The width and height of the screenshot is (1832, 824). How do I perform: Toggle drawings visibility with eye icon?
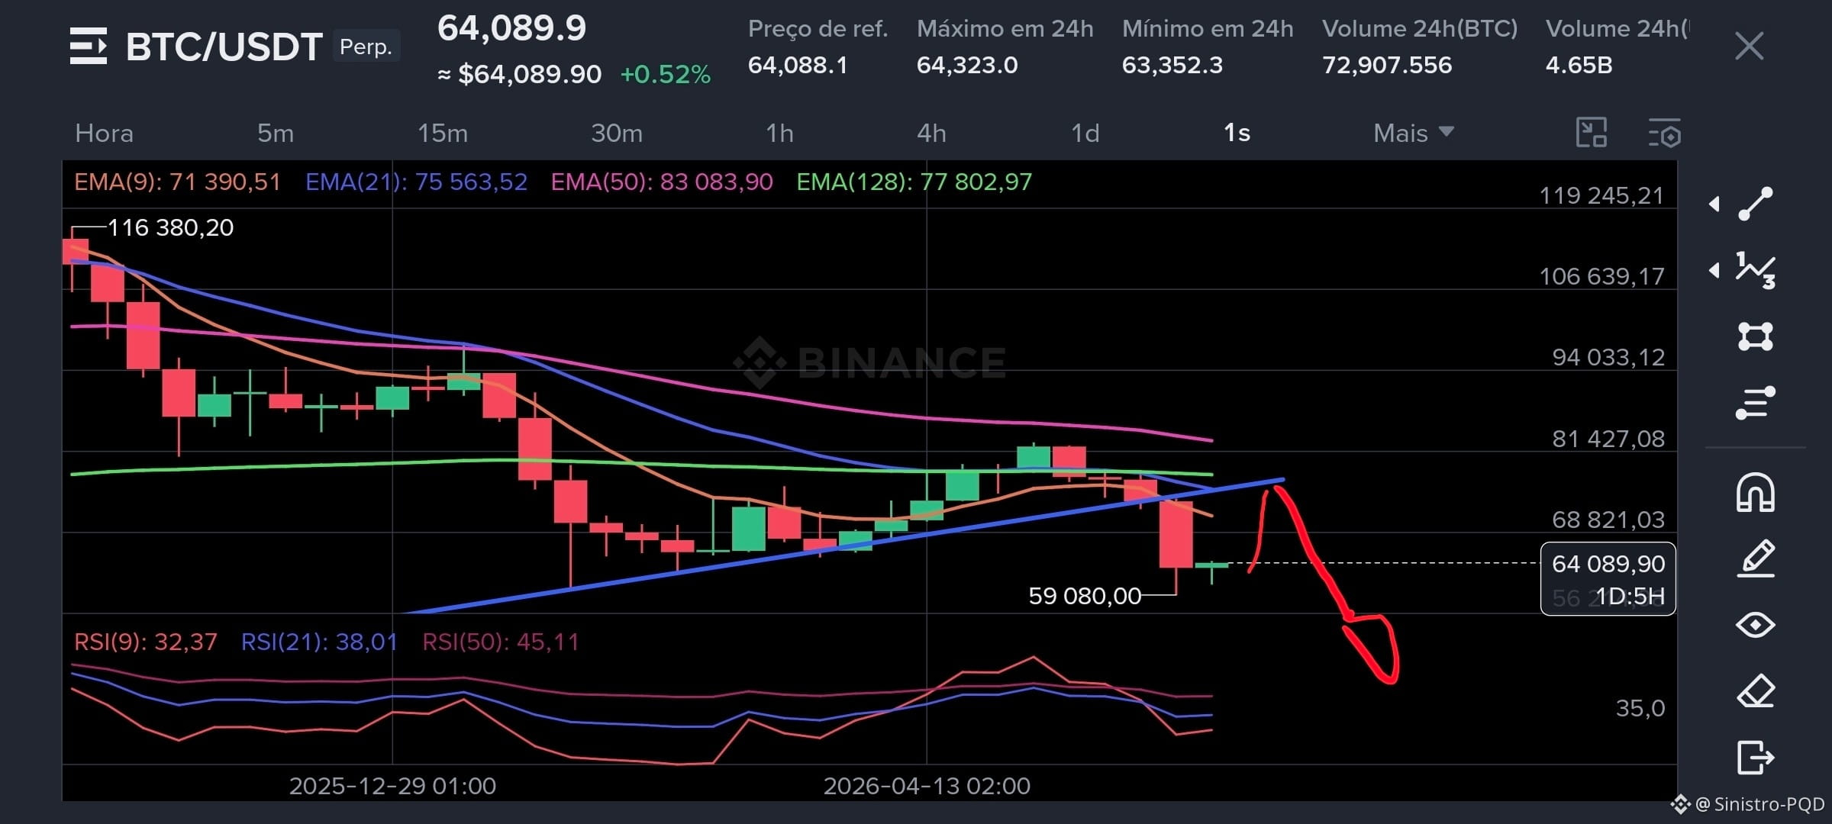coord(1756,625)
